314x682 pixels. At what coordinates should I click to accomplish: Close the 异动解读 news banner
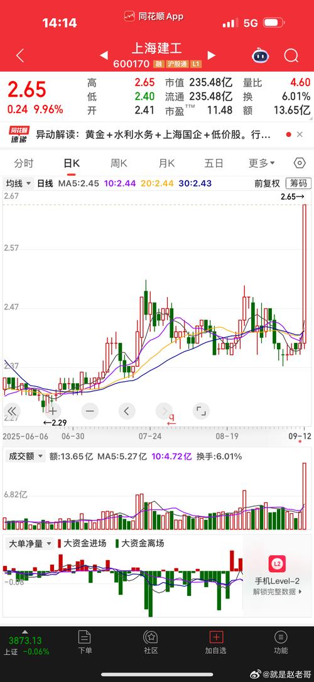pos(300,134)
